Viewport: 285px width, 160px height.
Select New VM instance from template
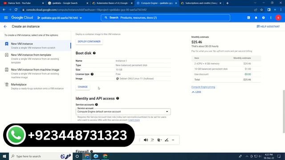[36, 58]
